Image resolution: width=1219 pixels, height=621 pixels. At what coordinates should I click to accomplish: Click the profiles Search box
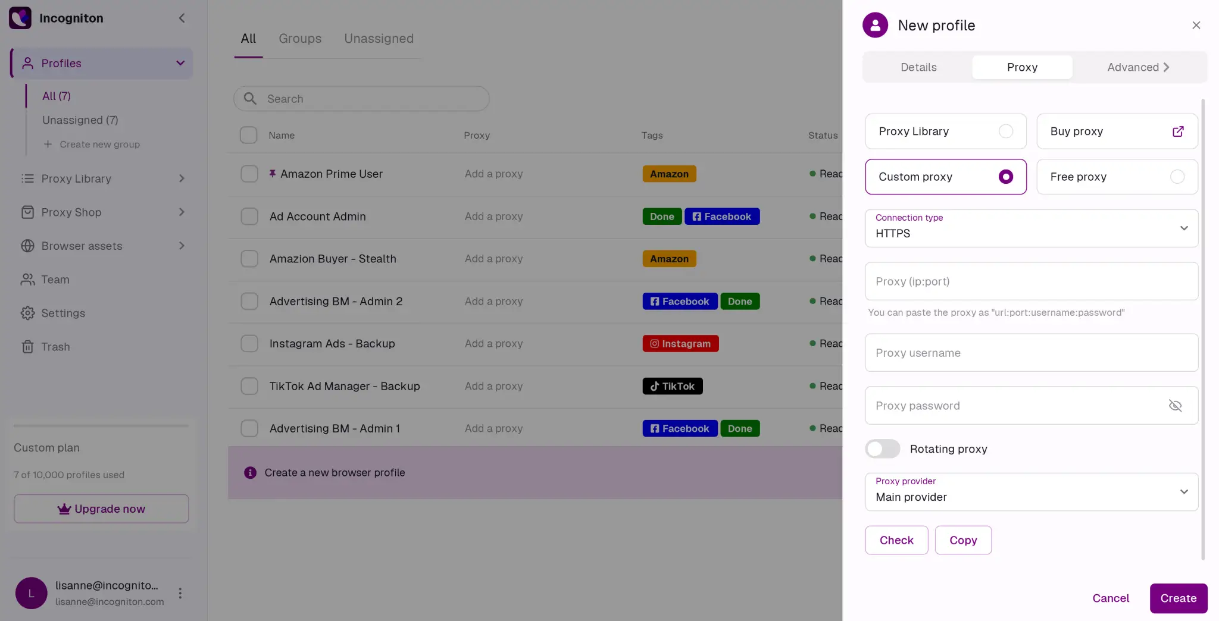361,99
